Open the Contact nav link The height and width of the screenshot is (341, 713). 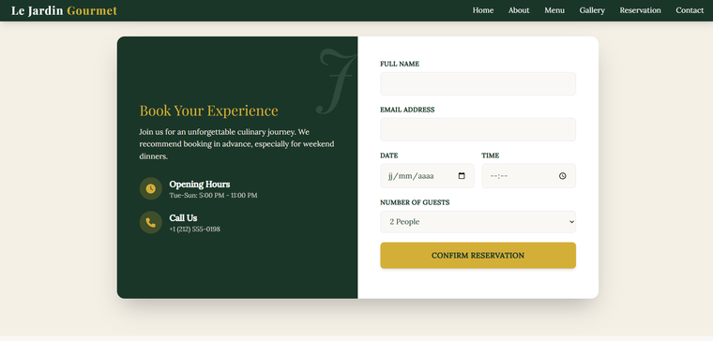[x=690, y=10]
